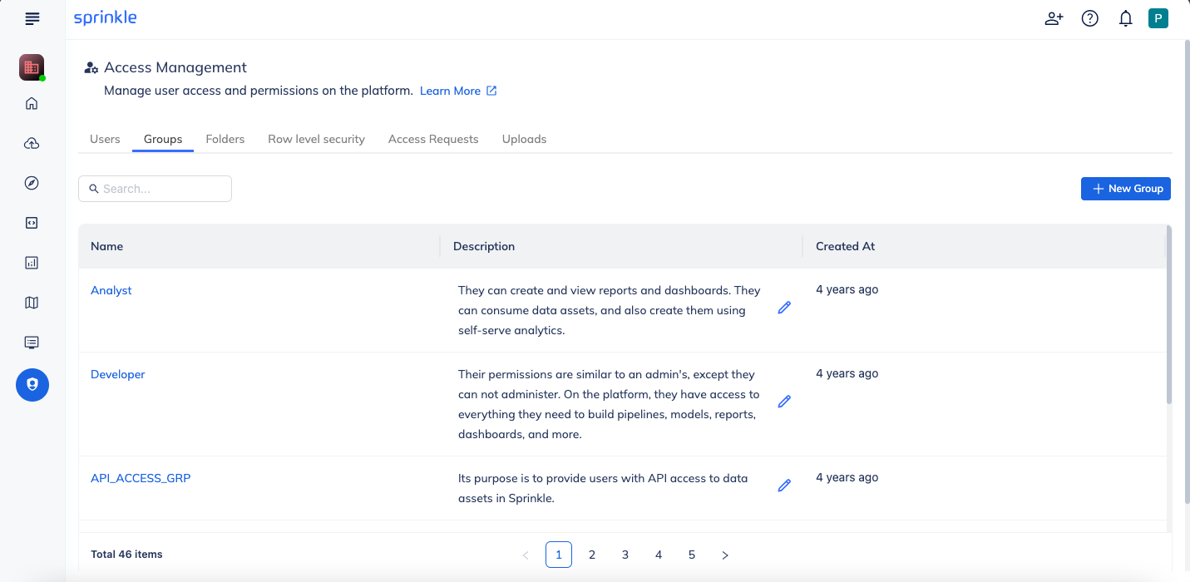Click the next page arrow

click(x=725, y=555)
